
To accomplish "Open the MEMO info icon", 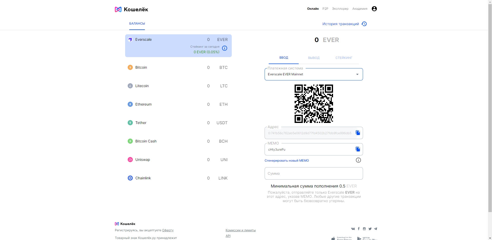I will pyautogui.click(x=358, y=160).
